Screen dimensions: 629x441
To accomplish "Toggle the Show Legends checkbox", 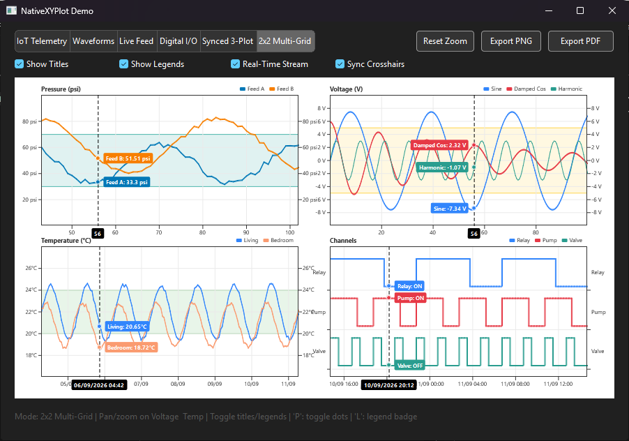I will click(x=124, y=63).
